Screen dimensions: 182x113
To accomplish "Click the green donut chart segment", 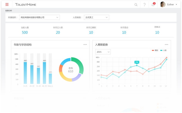I will [x=80, y=64].
